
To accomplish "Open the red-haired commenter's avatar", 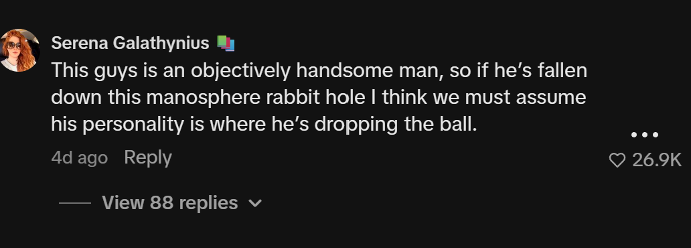I will coord(19,50).
